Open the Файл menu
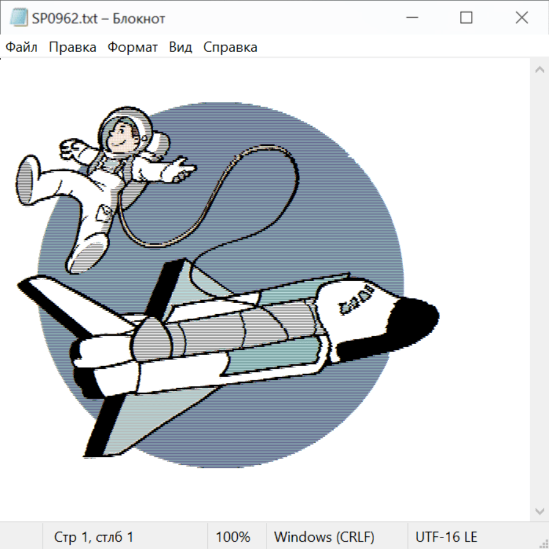The image size is (549, 549). [x=22, y=48]
